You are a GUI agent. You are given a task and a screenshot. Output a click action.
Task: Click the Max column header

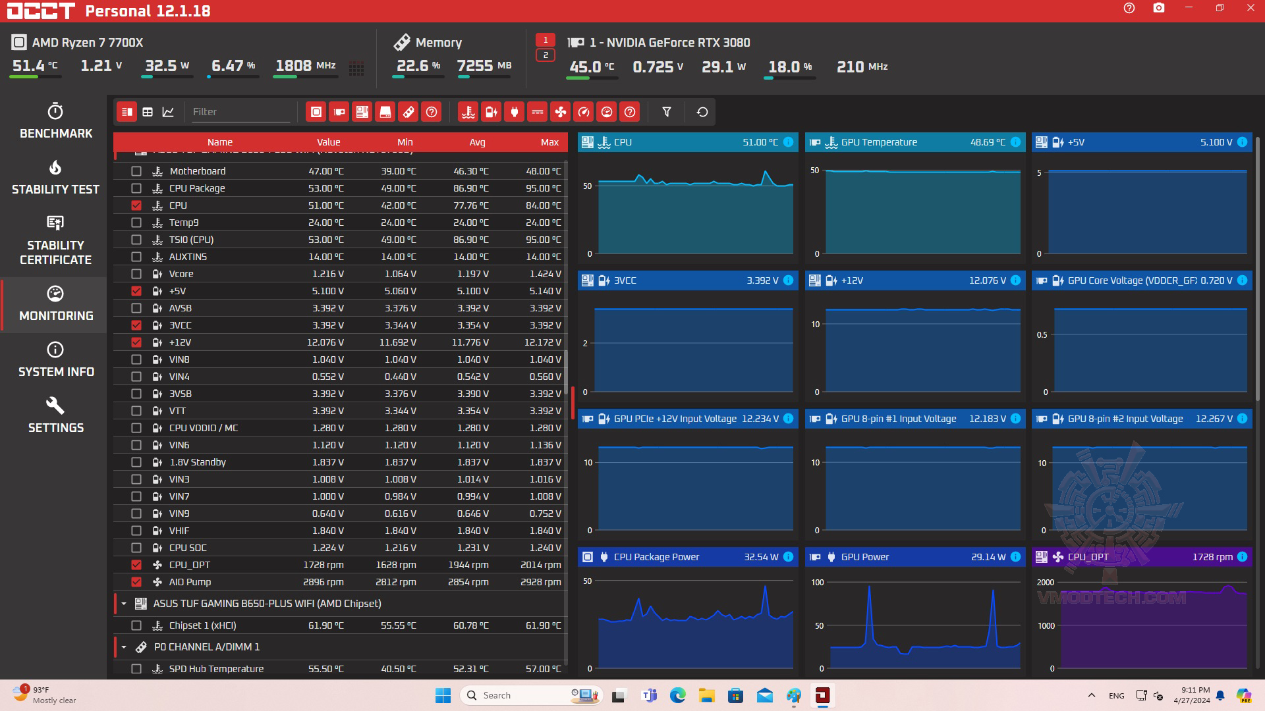[x=549, y=142]
